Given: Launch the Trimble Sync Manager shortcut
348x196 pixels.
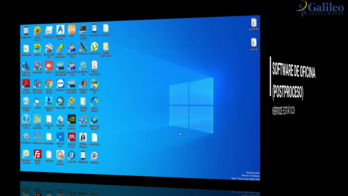Looking at the screenshot, I should 94,122.
